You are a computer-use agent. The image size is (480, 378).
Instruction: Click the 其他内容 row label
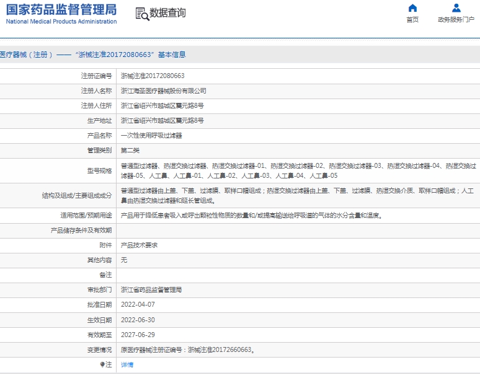click(99, 260)
